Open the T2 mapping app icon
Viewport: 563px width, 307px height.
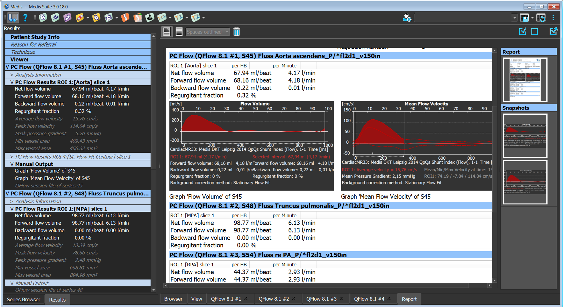point(195,18)
